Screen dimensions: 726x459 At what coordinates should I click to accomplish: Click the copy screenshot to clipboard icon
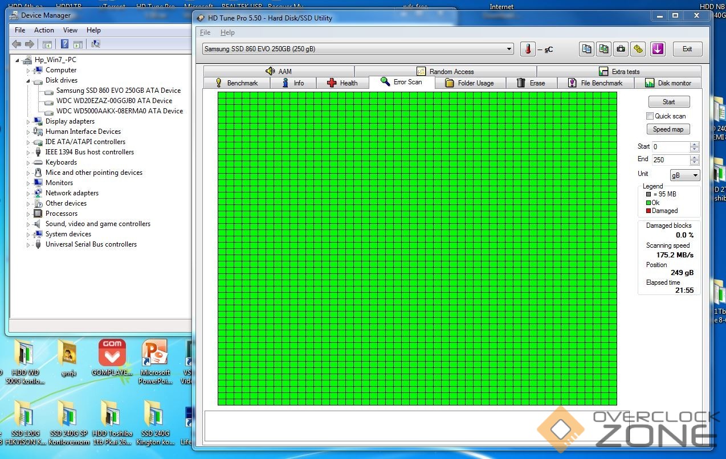click(603, 49)
